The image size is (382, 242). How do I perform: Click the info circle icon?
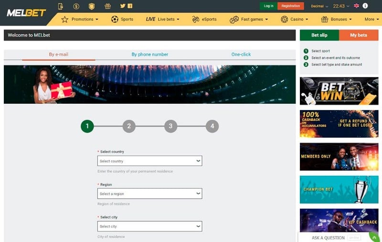point(365,6)
